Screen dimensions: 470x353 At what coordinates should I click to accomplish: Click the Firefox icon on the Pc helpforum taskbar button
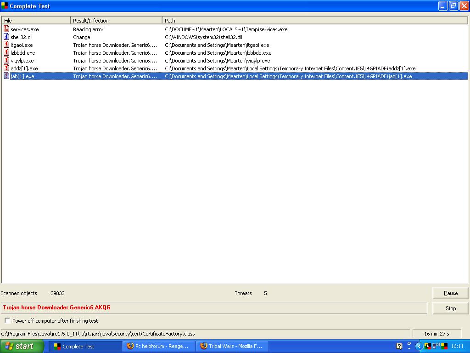[130, 346]
